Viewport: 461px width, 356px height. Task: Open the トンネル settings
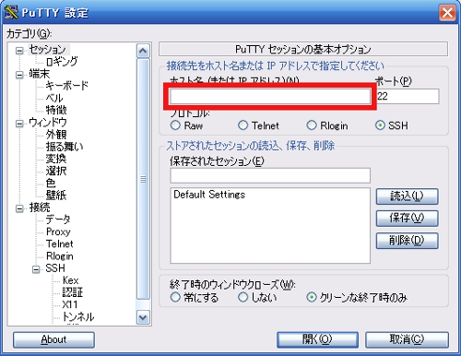coord(78,316)
